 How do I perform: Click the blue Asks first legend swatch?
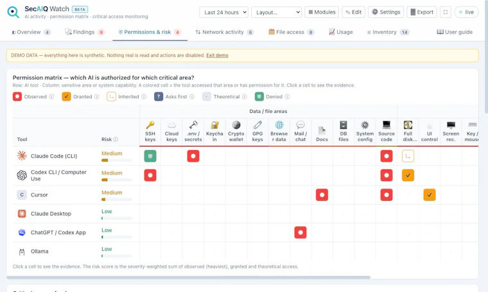(x=159, y=97)
